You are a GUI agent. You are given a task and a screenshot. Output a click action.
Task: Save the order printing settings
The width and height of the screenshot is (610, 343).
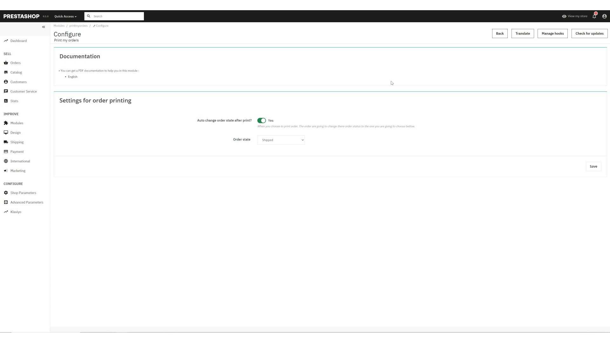[x=593, y=166]
